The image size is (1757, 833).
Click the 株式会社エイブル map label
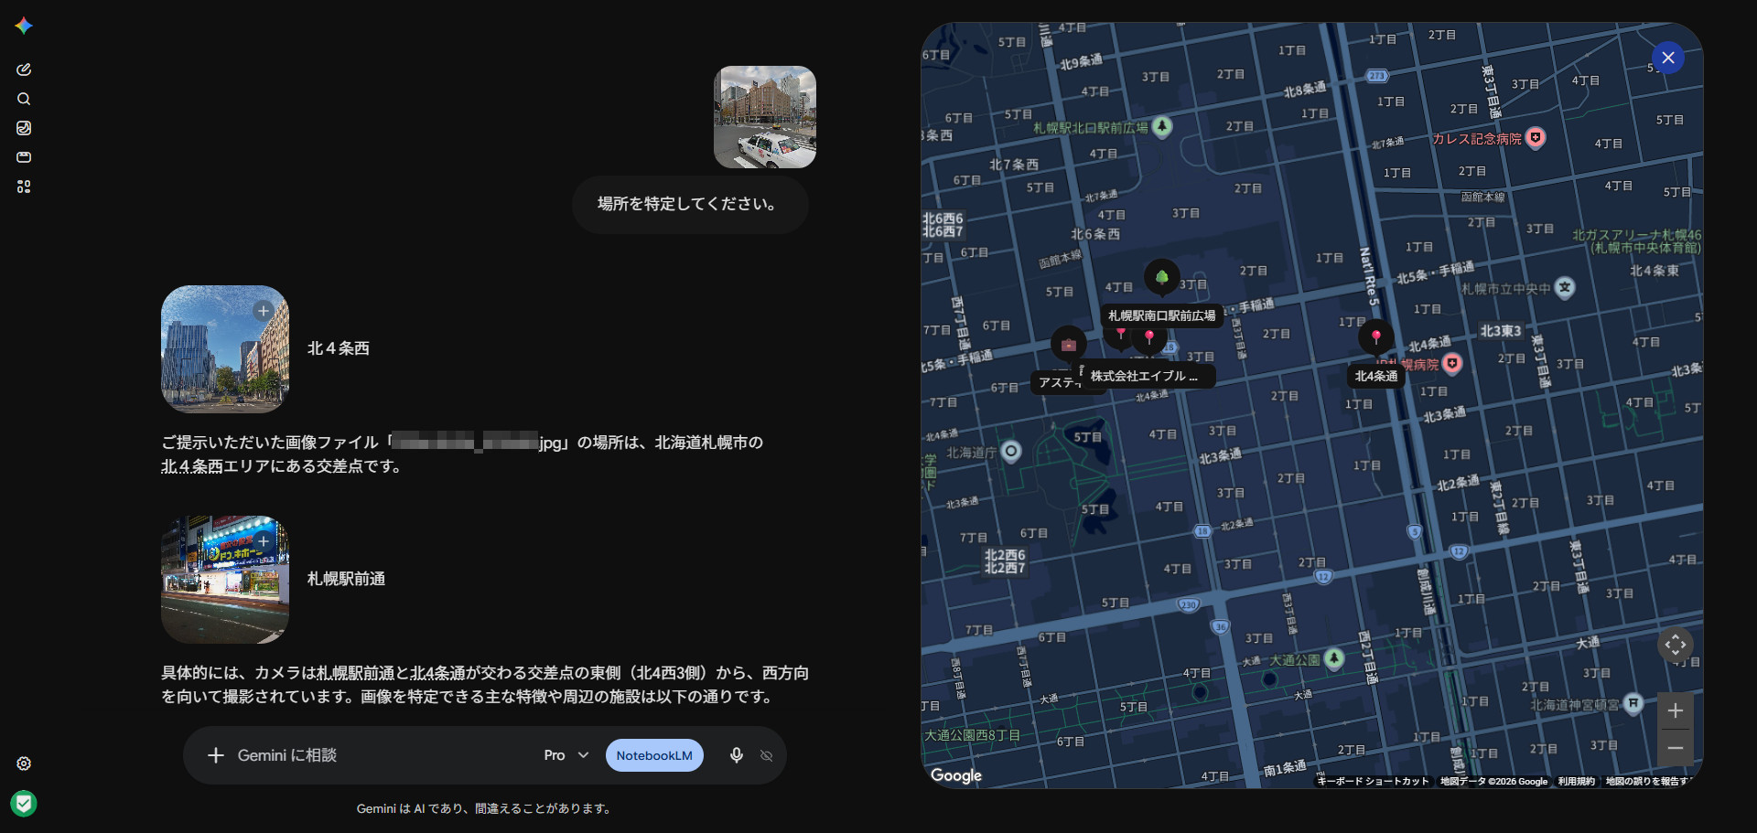coord(1148,376)
